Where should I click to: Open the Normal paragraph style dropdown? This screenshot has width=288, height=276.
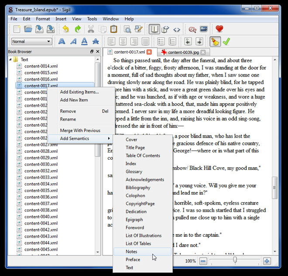tap(31, 41)
